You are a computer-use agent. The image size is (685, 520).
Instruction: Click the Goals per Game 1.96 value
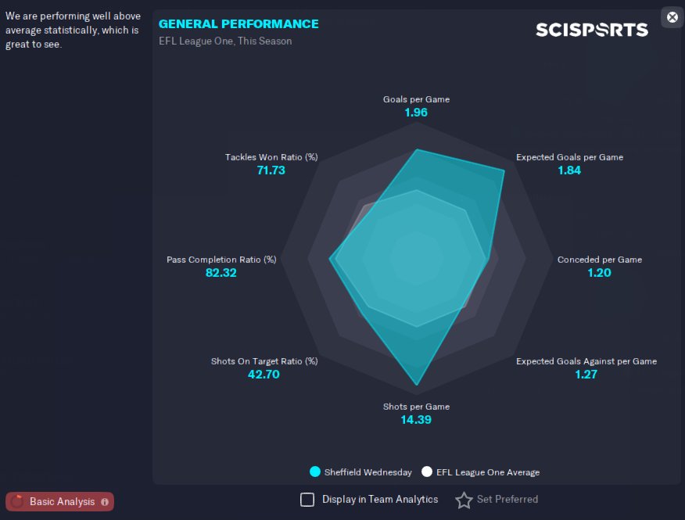(416, 113)
